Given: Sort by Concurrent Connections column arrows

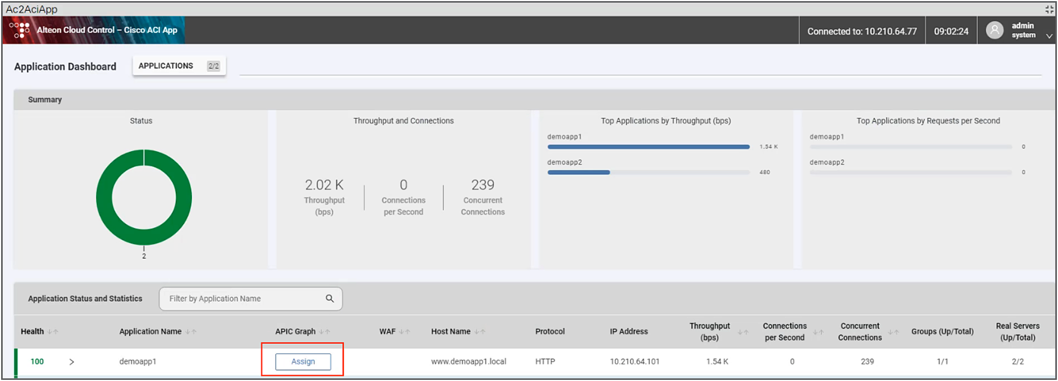Looking at the screenshot, I should coord(893,332).
